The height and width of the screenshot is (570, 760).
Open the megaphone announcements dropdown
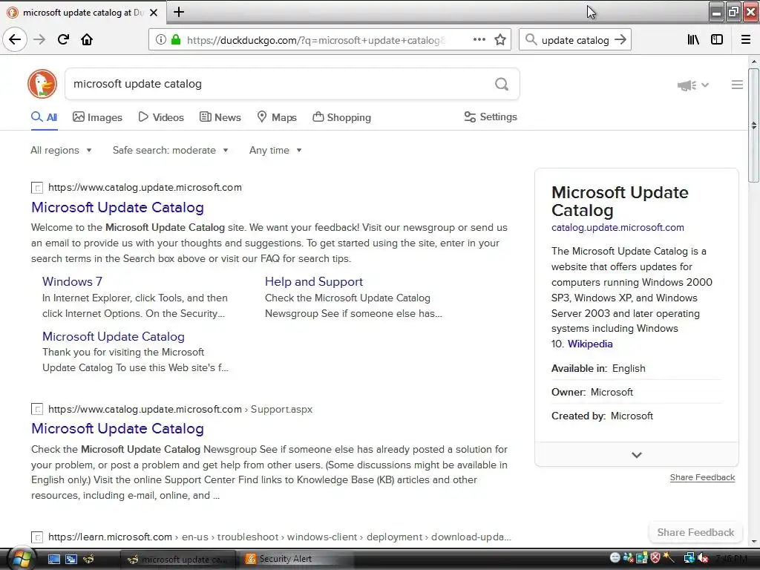pyautogui.click(x=693, y=85)
